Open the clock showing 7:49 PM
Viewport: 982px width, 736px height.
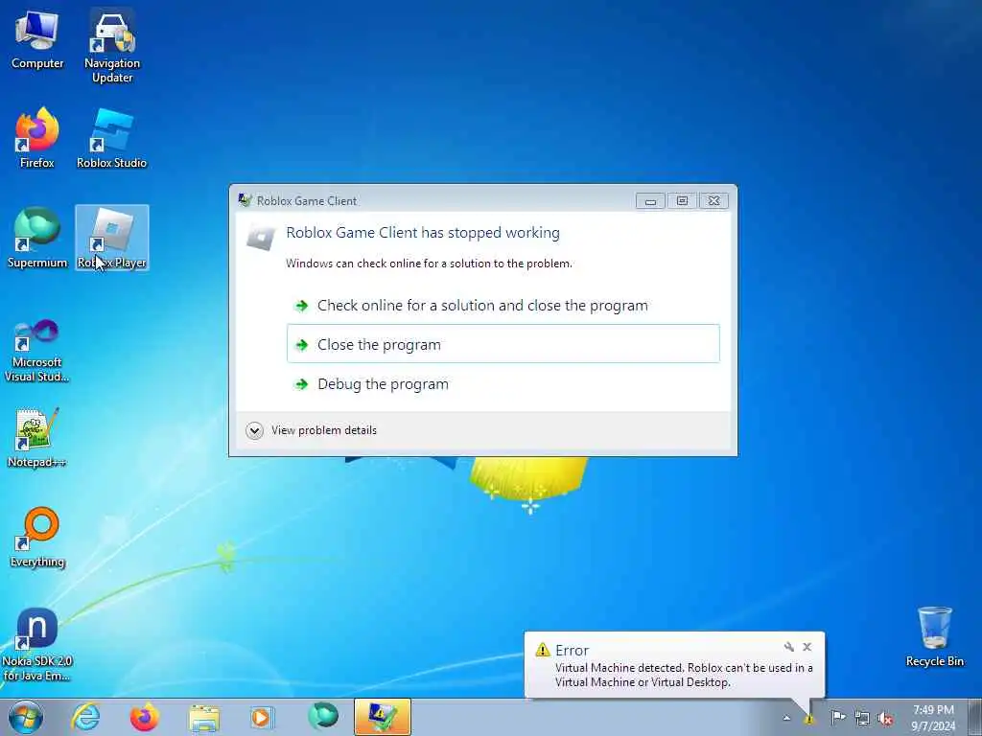coord(933,718)
